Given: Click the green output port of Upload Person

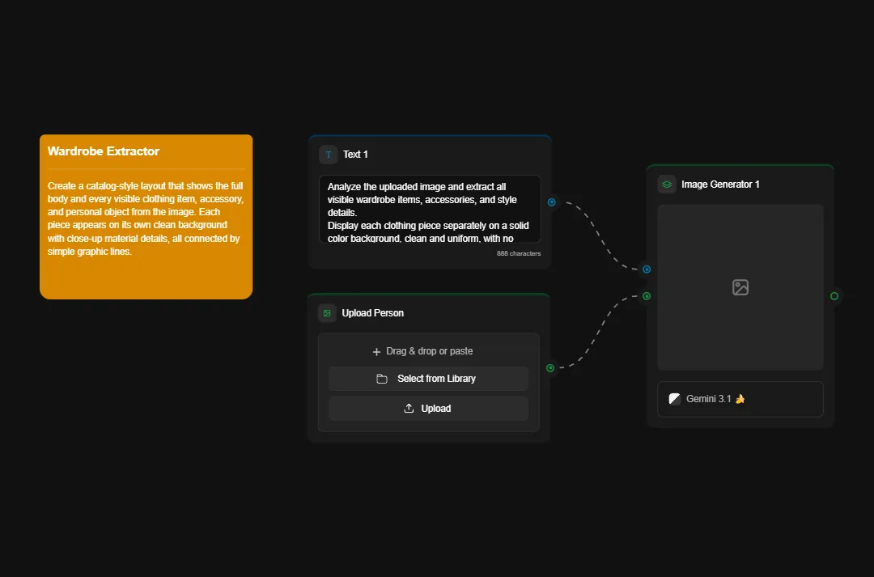Looking at the screenshot, I should pos(550,368).
